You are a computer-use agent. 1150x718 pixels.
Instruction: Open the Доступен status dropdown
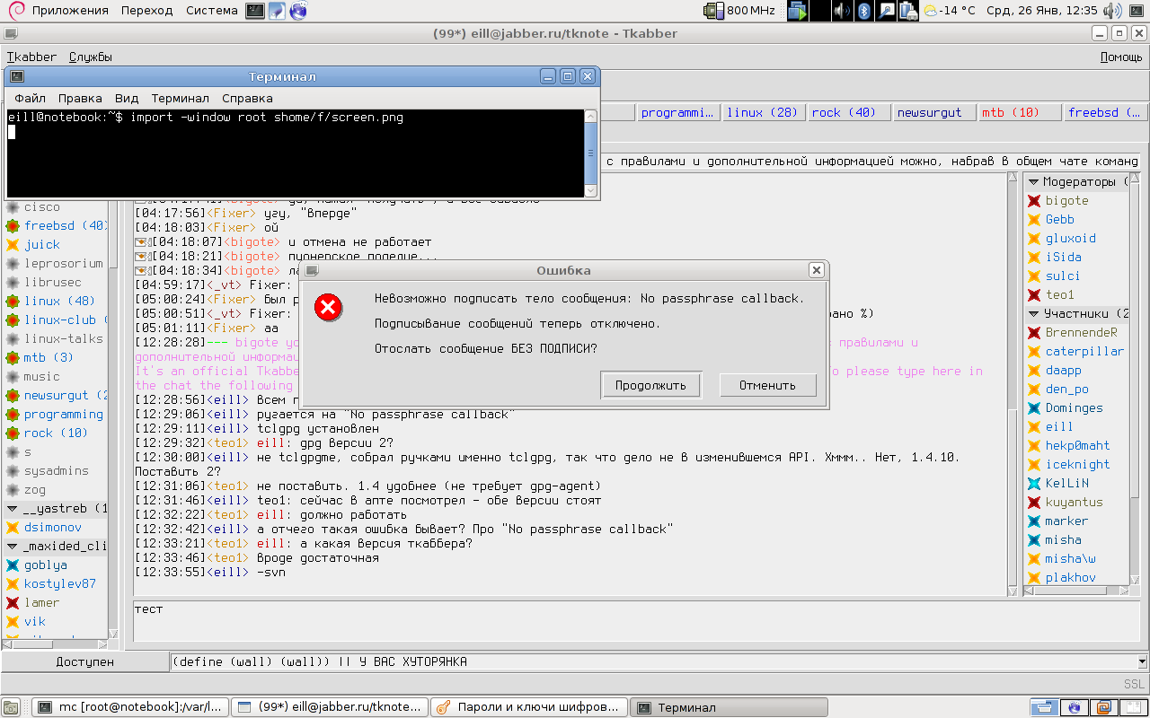85,662
